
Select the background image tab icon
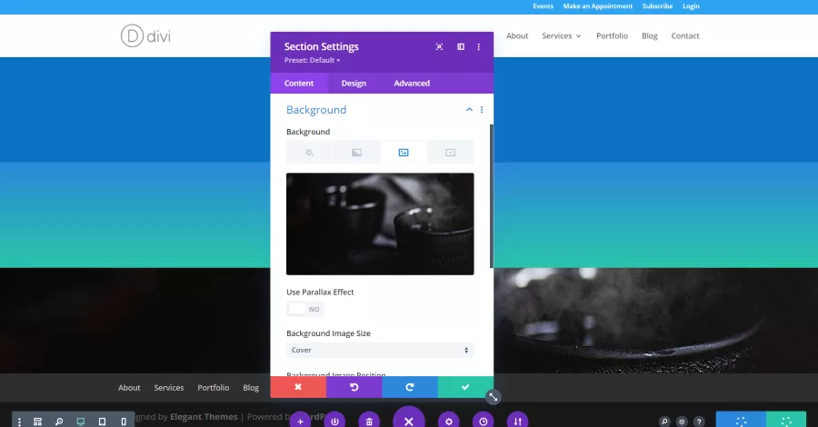[404, 153]
